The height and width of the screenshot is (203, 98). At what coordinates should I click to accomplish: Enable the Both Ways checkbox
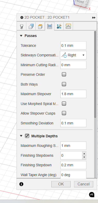64,84
